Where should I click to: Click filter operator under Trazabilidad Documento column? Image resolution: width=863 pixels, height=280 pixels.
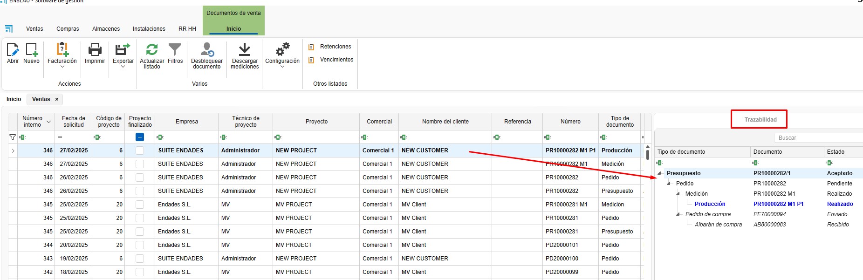click(755, 163)
